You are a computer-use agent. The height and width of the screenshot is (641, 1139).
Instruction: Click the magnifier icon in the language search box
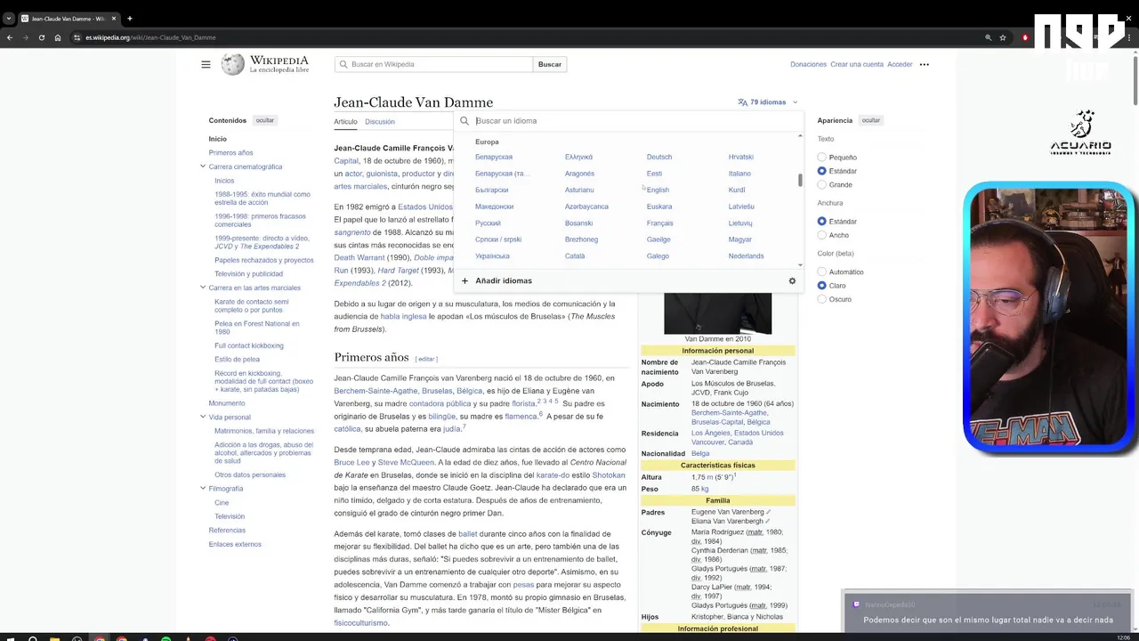464,121
